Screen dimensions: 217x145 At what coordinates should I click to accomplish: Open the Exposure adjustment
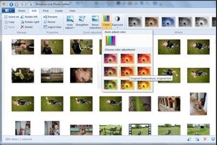click(117, 21)
